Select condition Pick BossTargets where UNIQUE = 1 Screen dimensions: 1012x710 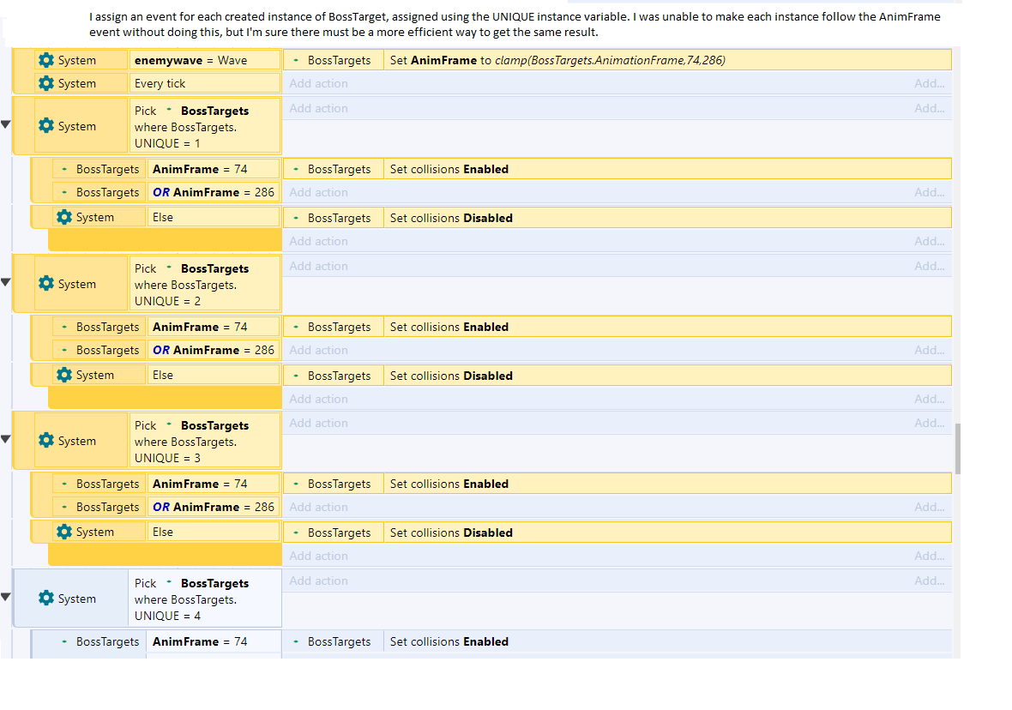[x=205, y=127]
